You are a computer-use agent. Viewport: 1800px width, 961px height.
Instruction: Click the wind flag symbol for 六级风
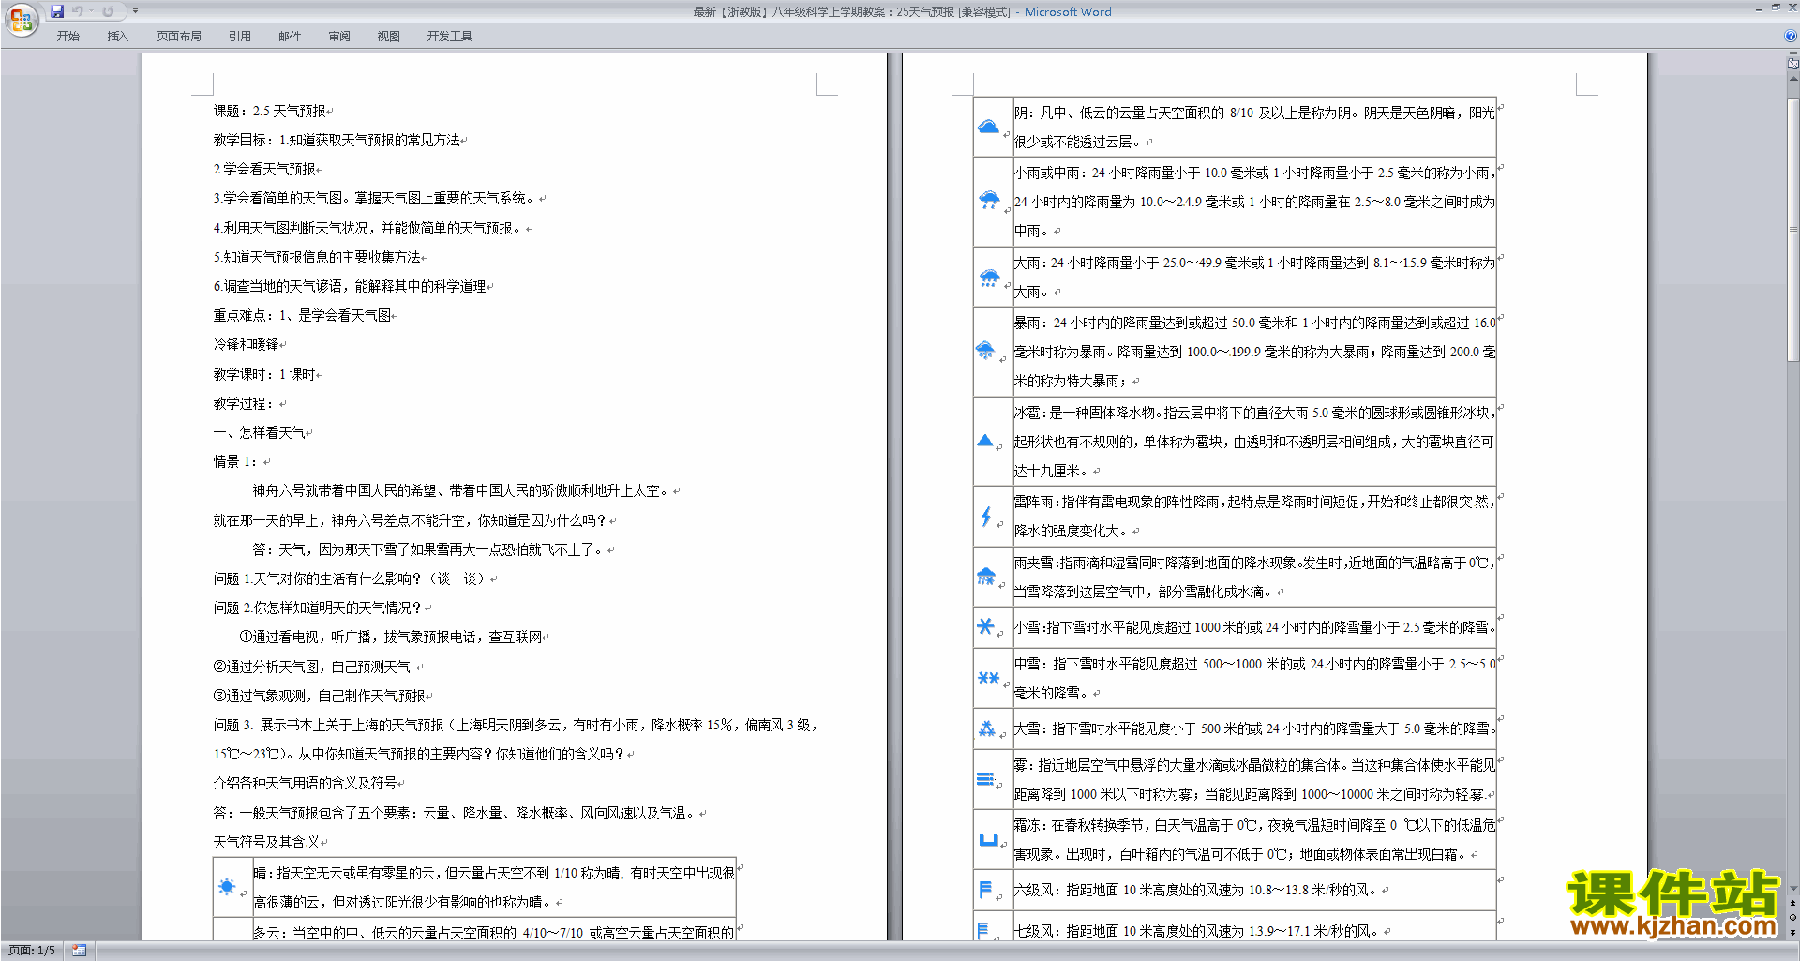point(985,889)
